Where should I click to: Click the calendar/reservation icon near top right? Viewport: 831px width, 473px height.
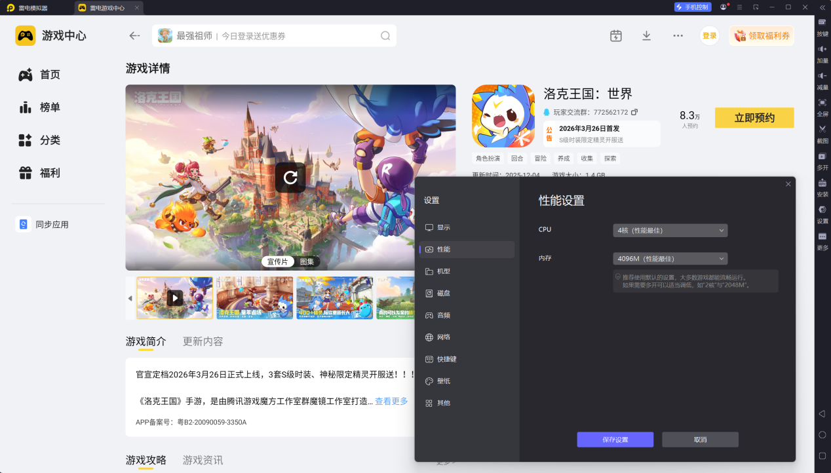[x=615, y=36]
